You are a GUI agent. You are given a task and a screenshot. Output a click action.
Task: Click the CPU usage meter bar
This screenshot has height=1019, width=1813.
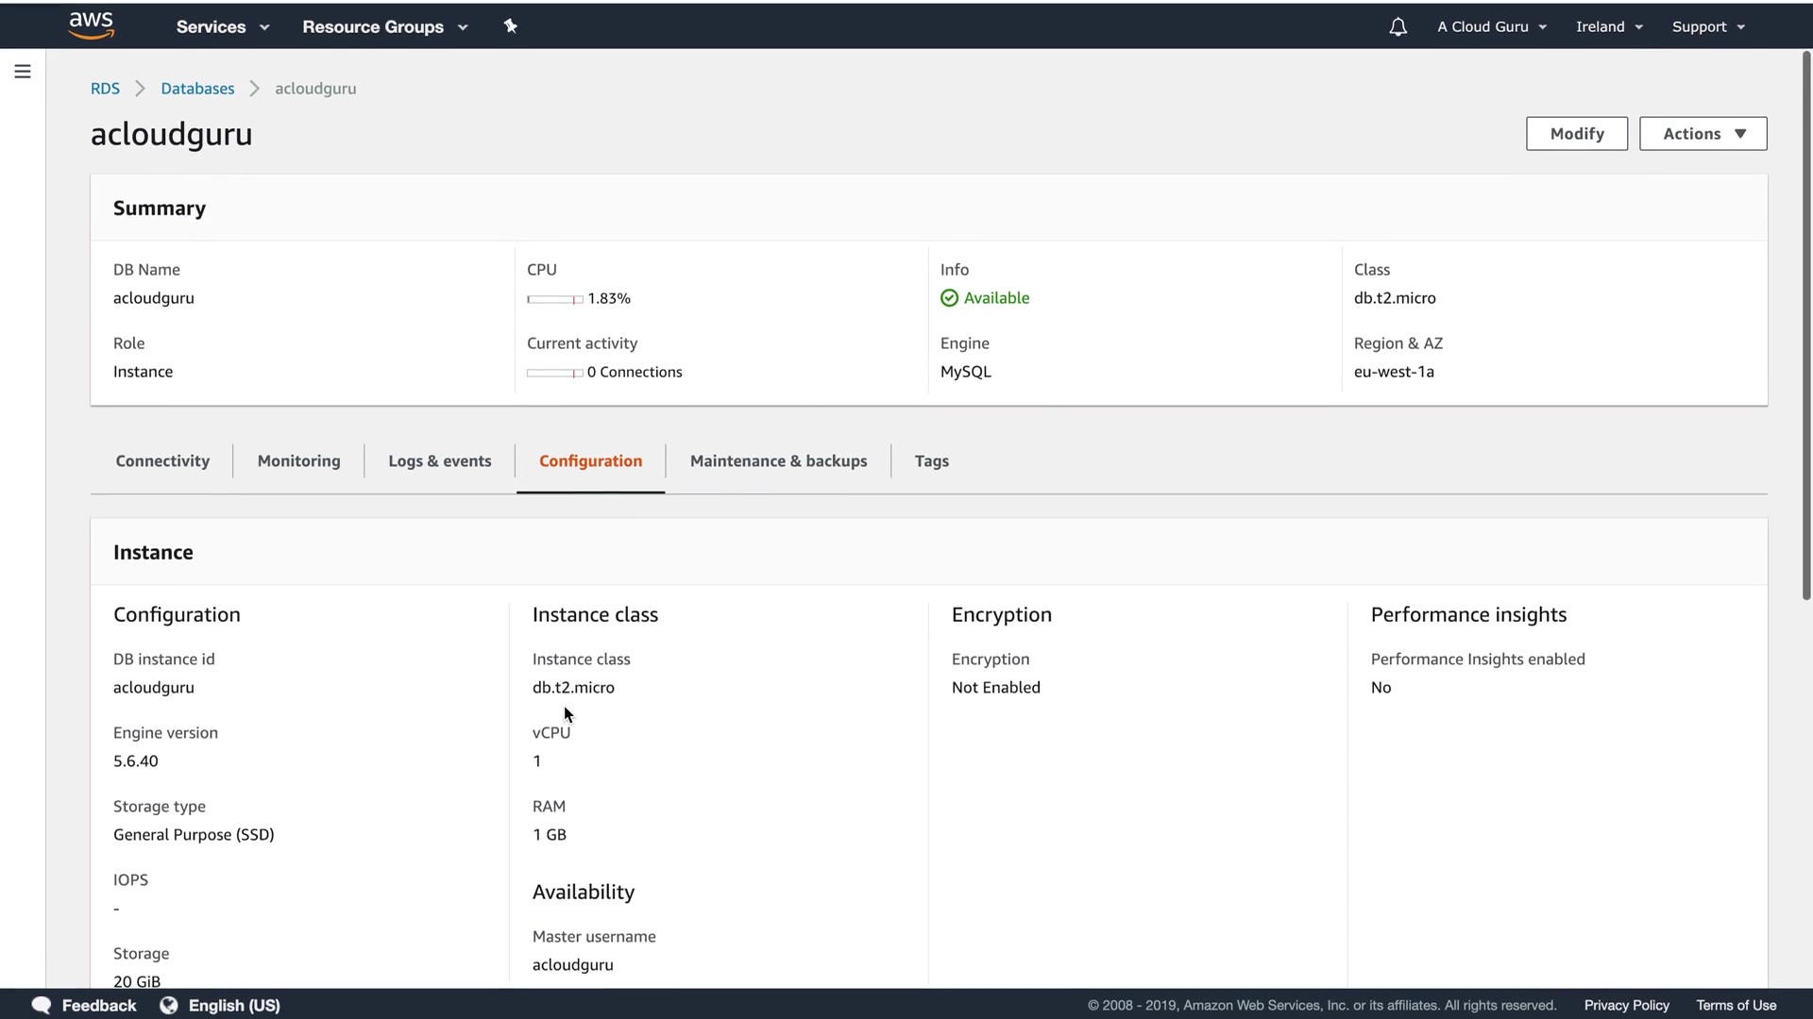[554, 299]
